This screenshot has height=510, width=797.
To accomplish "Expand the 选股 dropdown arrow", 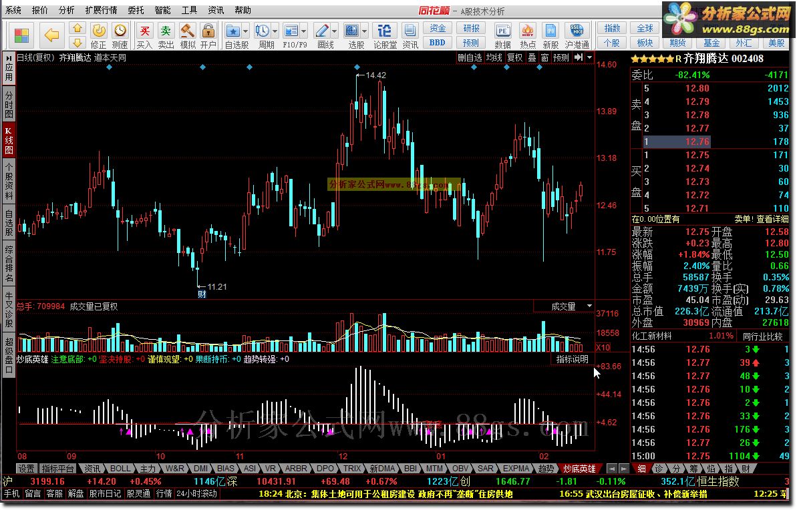I will point(365,31).
